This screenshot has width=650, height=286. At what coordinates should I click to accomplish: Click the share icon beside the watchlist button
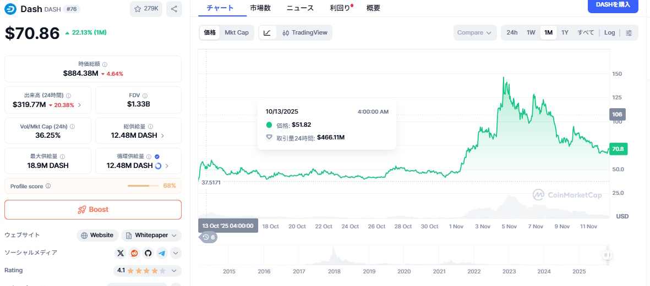tap(173, 9)
